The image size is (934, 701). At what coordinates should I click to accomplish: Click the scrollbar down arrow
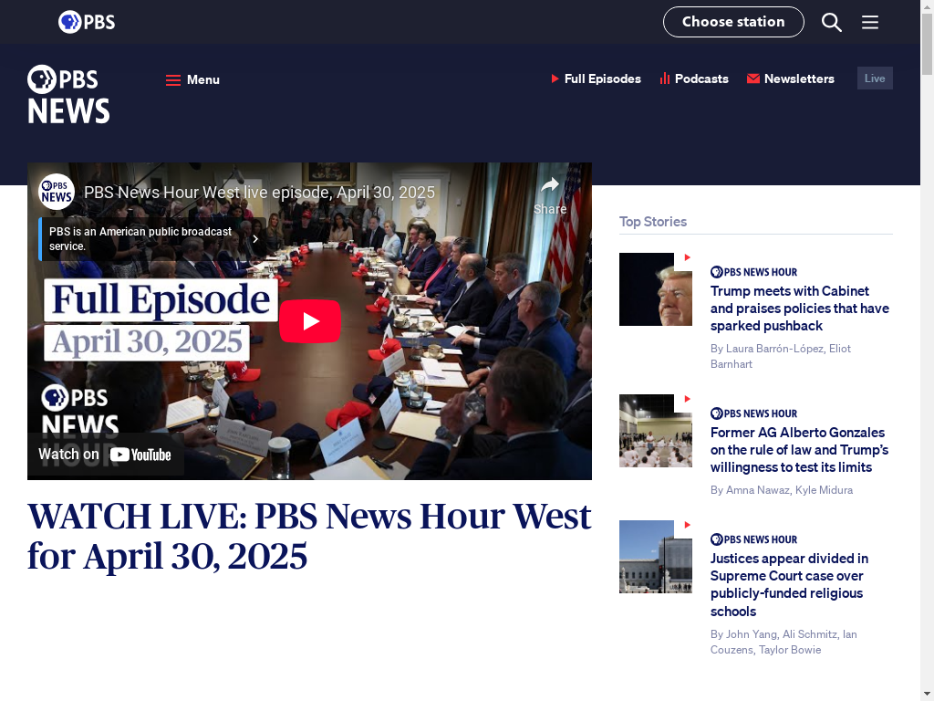927,695
